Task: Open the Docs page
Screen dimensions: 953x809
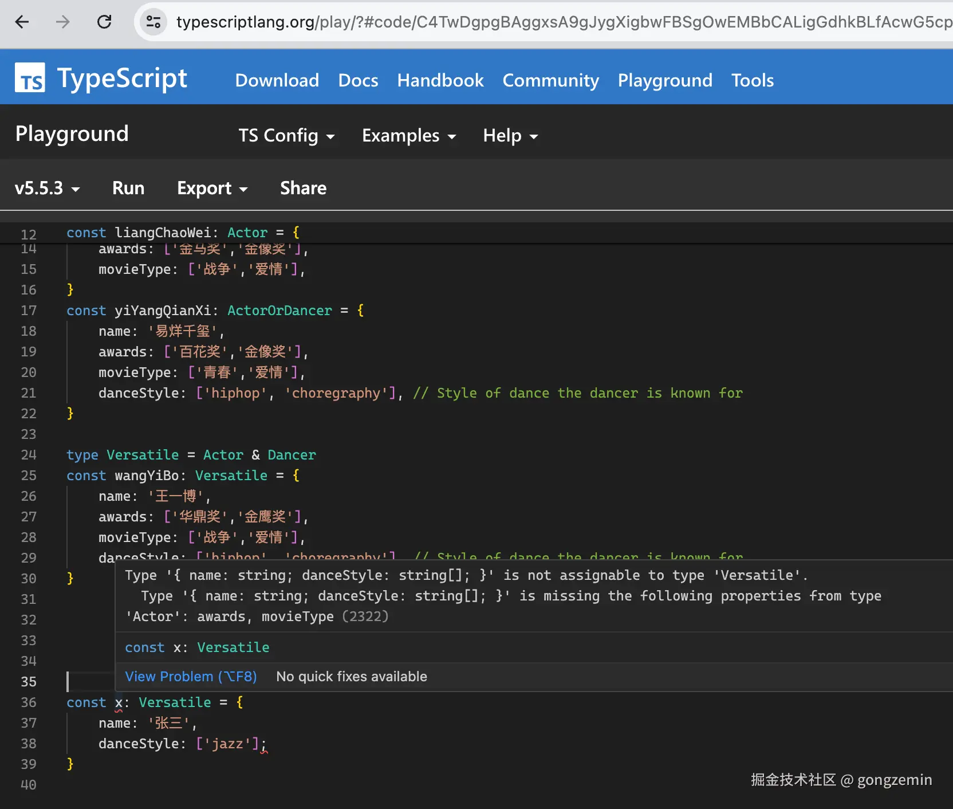Action: (x=358, y=80)
